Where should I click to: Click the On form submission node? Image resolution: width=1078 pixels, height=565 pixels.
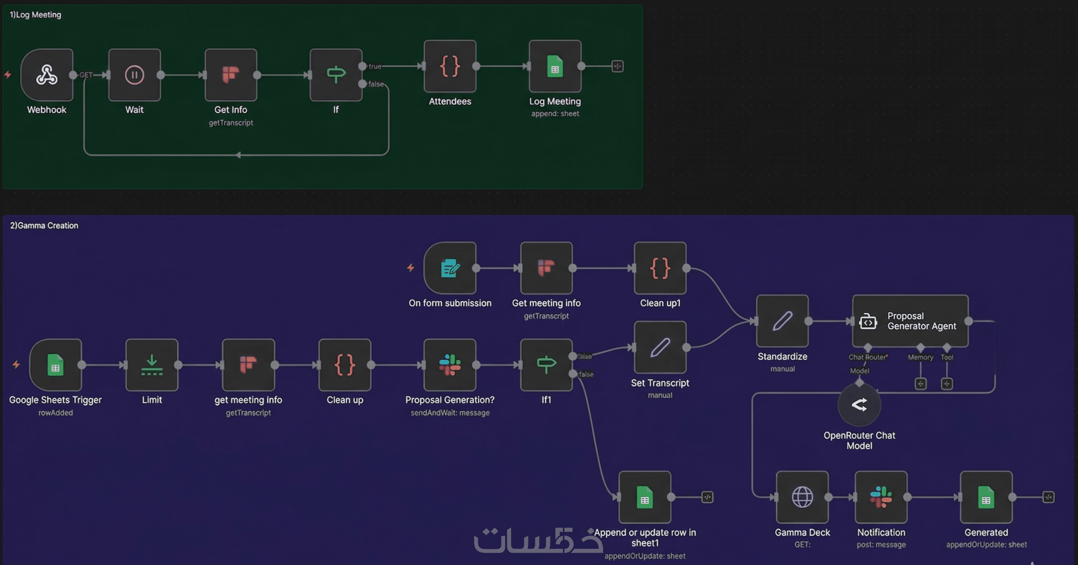click(x=450, y=268)
